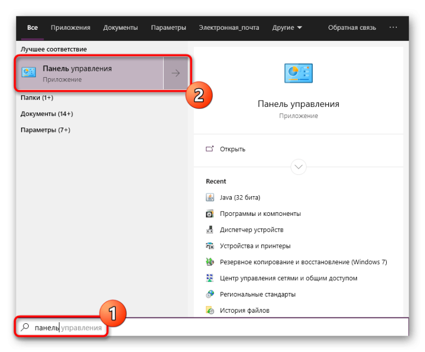Open Java (32 бита) recent item

240,197
